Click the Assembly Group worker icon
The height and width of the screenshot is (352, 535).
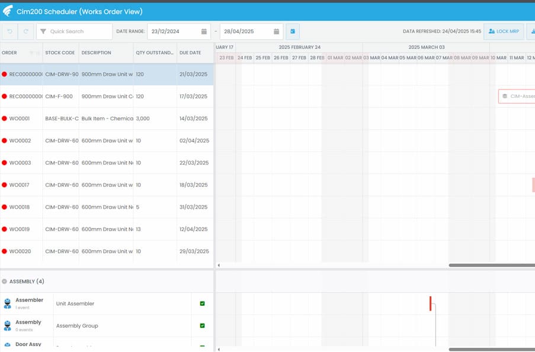tap(7, 326)
